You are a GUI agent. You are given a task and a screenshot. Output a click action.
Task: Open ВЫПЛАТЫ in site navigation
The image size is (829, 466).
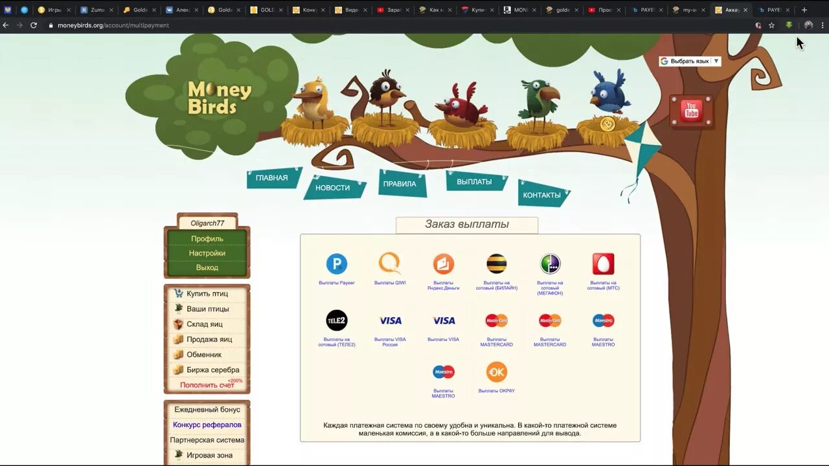coord(474,182)
